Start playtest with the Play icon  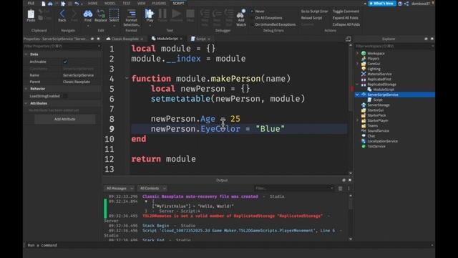click(x=150, y=14)
